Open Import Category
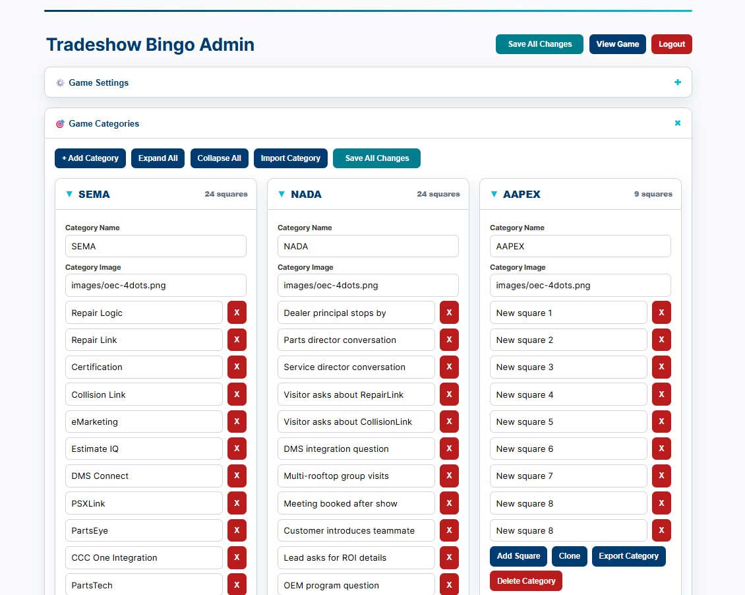Viewport: 745px width, 595px height. tap(290, 158)
